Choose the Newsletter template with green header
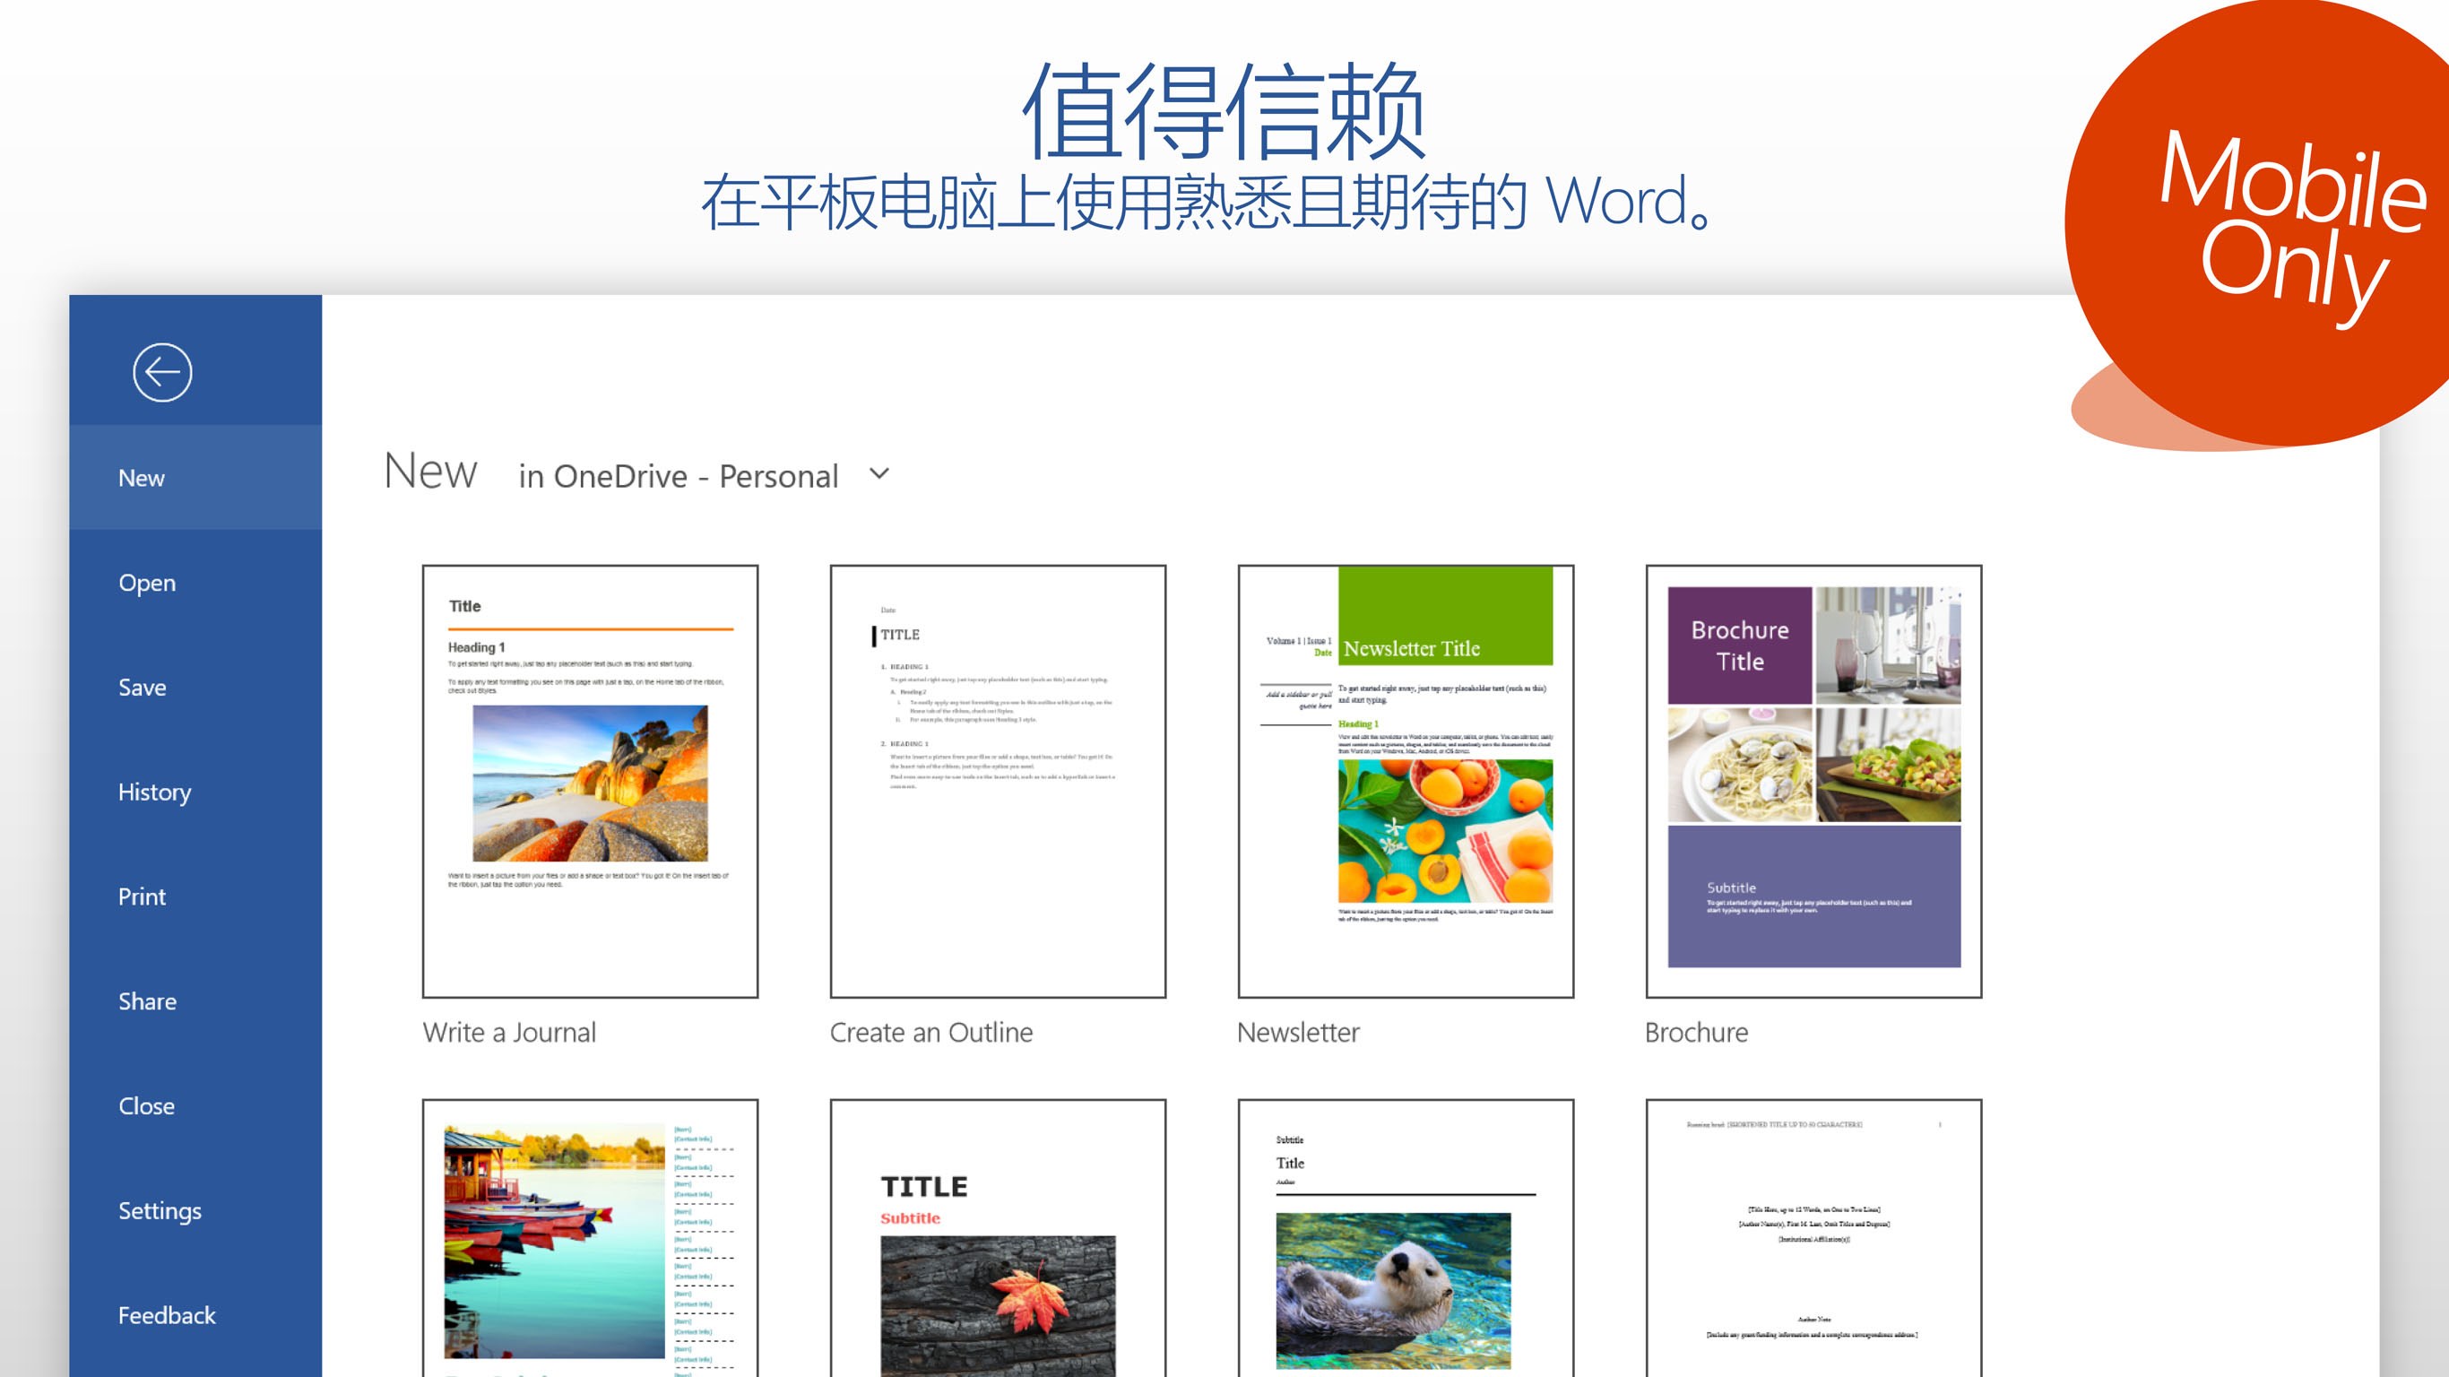 click(1406, 780)
